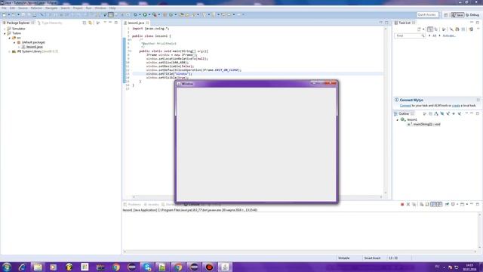Click the green Run button in toolbar
Screen dimensions: 483x272
pos(144,14)
